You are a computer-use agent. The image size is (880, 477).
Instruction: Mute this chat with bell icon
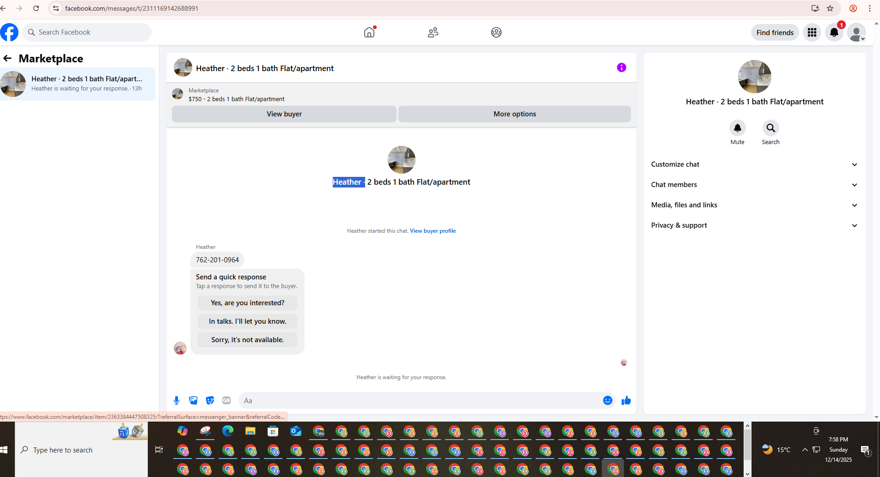point(738,128)
